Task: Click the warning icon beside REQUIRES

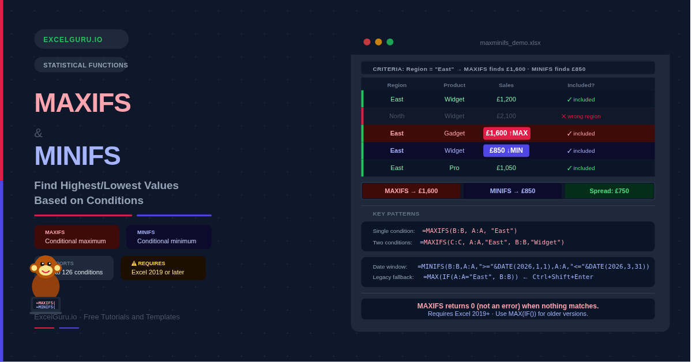Action: pos(134,263)
